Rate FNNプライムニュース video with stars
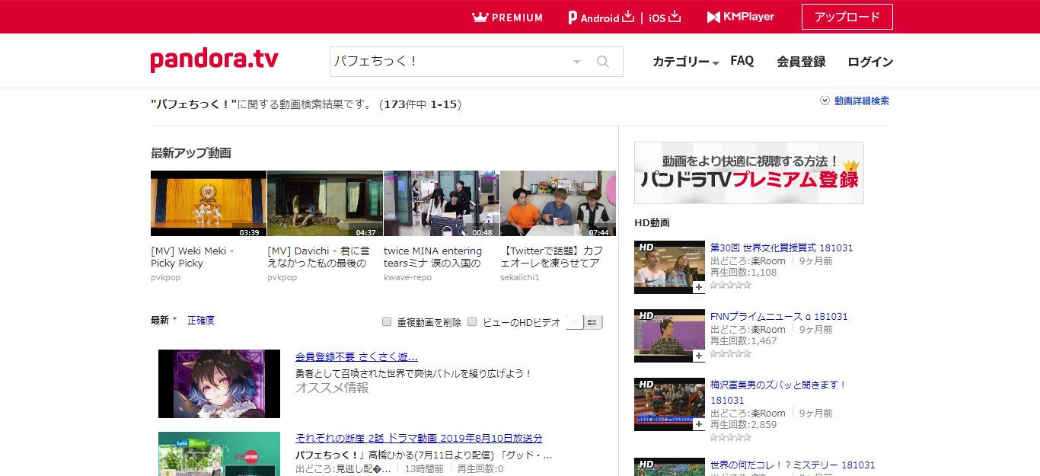Screen dimensions: 1040x476 [731, 353]
